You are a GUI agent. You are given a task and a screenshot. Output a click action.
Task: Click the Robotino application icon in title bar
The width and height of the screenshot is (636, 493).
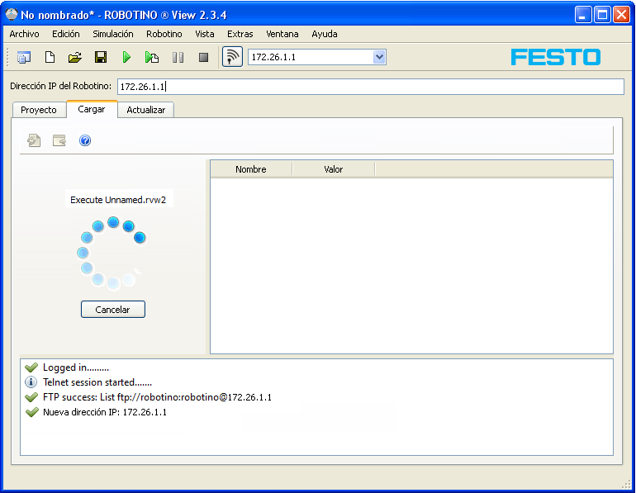tap(12, 14)
